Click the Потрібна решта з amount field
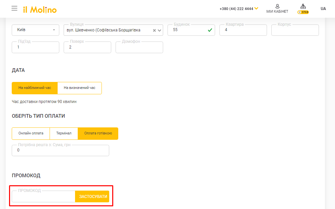Screen dimensions: 335x209 60,150
